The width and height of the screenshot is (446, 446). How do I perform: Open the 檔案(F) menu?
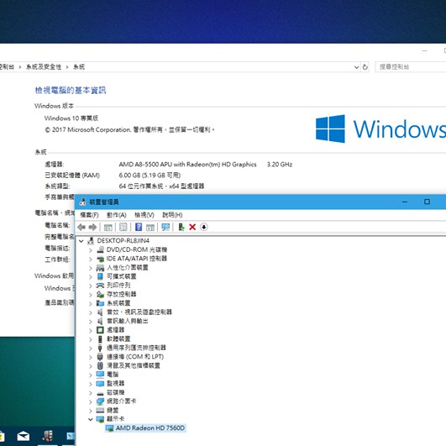[x=89, y=215]
